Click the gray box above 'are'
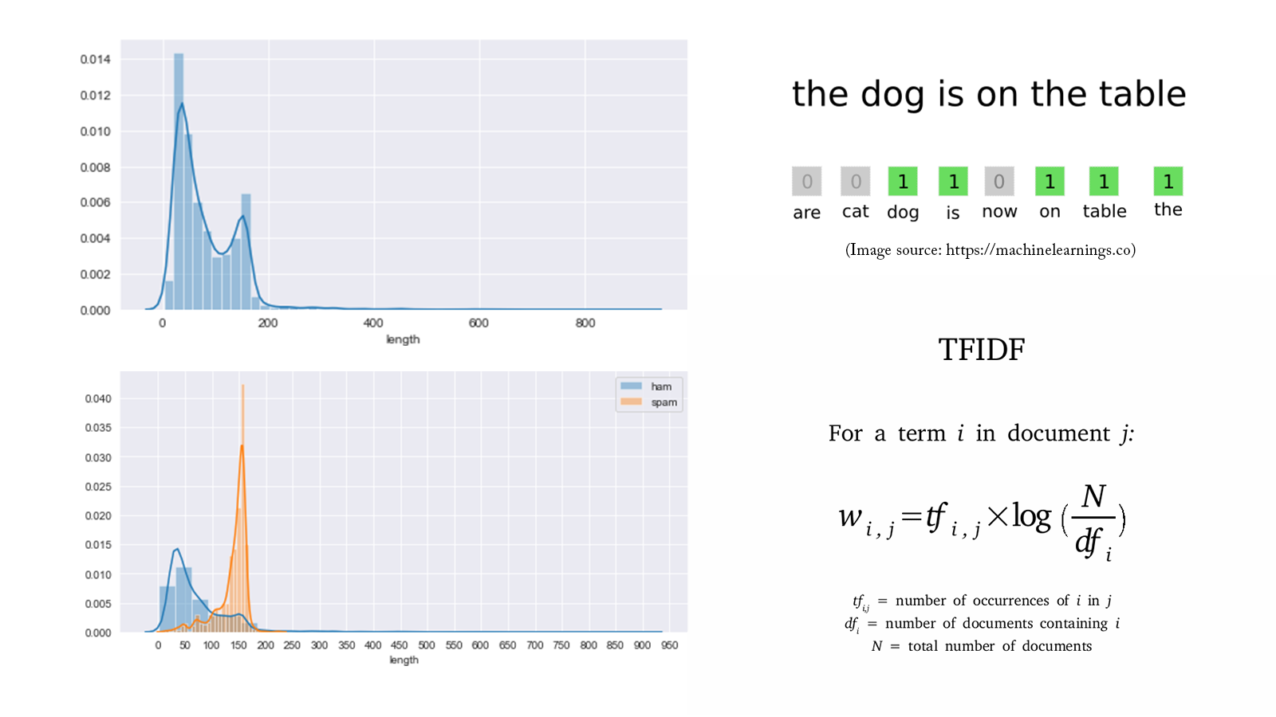Screen dimensions: 1276x717 pyautogui.click(x=806, y=182)
